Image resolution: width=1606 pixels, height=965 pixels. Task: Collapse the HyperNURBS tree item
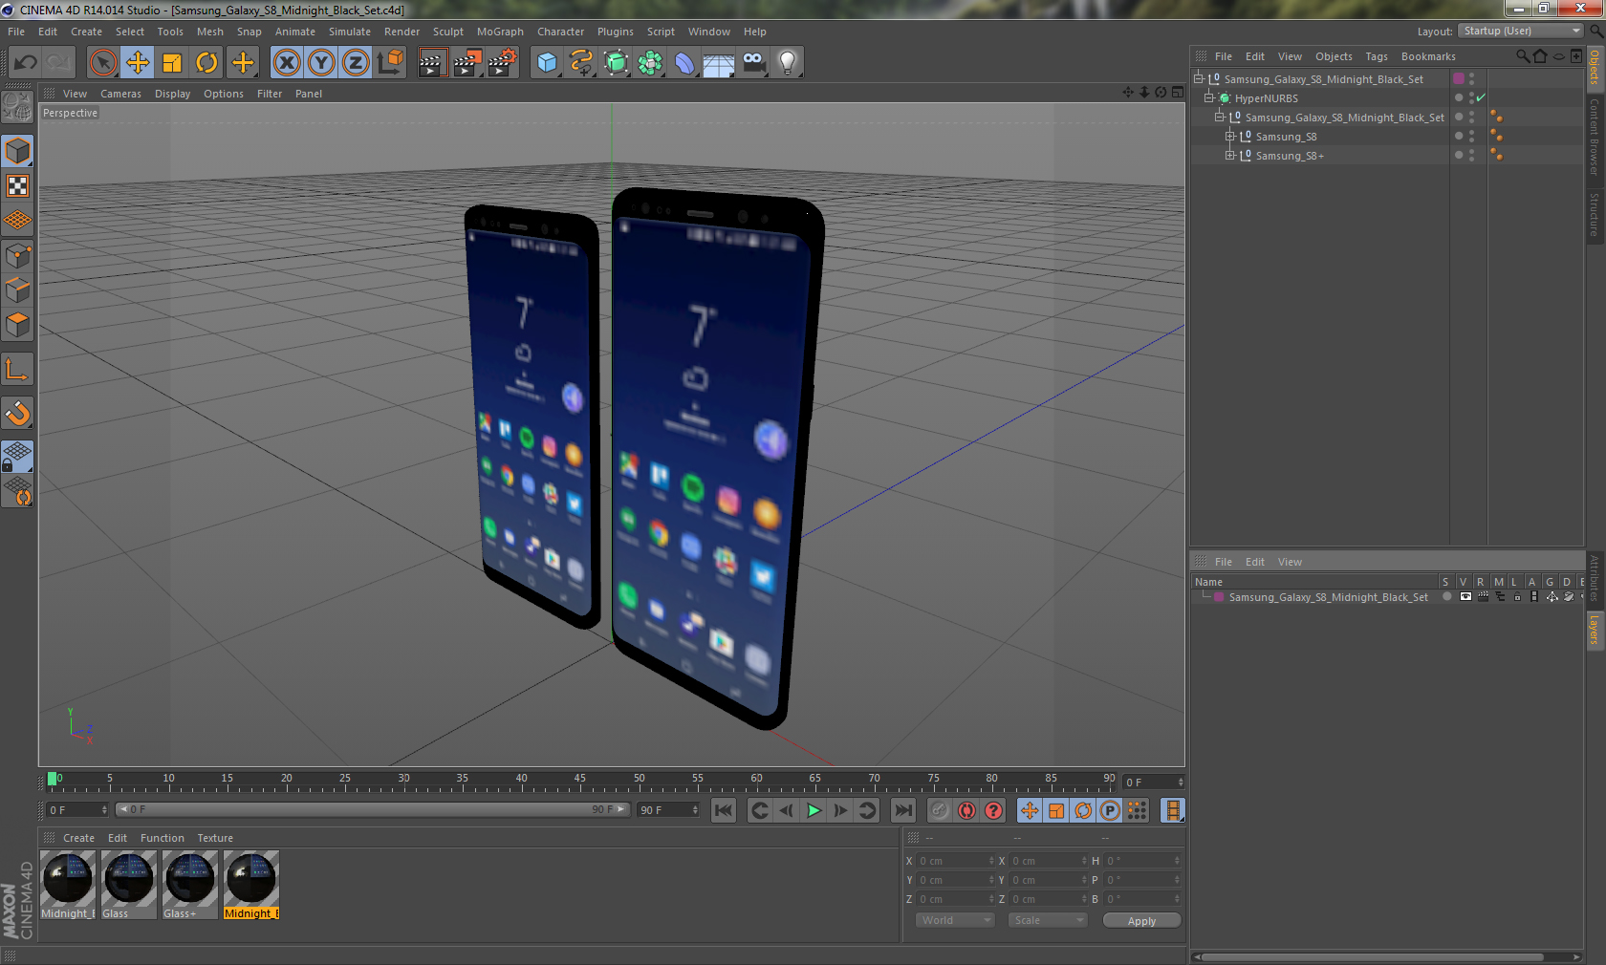(1209, 97)
